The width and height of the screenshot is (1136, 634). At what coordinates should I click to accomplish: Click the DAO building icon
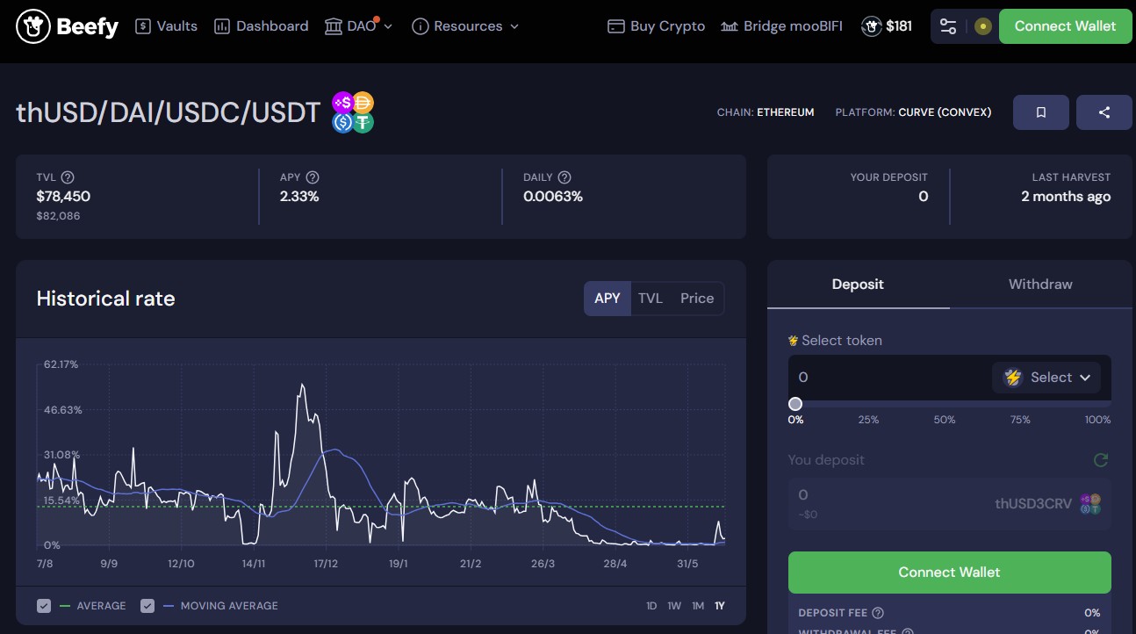334,26
